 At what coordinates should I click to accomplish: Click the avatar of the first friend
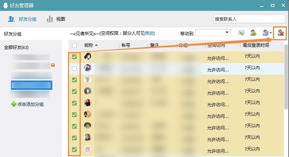pos(88,57)
